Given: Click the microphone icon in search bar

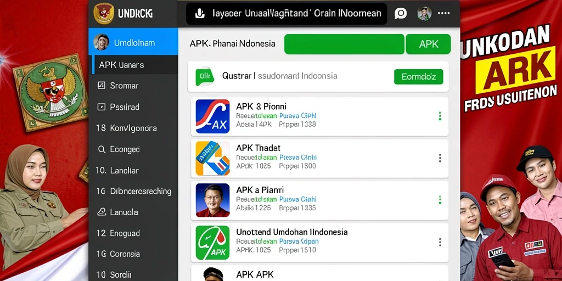Looking at the screenshot, I should pos(199,14).
